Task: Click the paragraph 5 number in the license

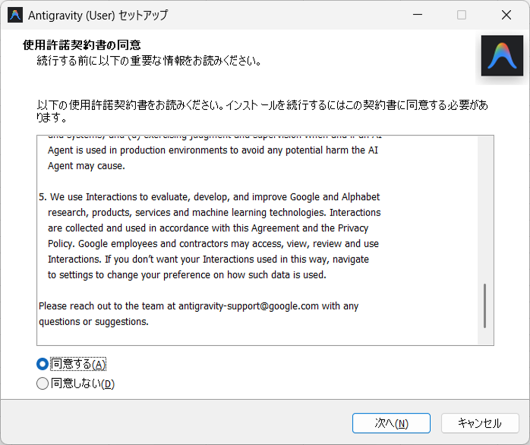Action: pyautogui.click(x=42, y=197)
